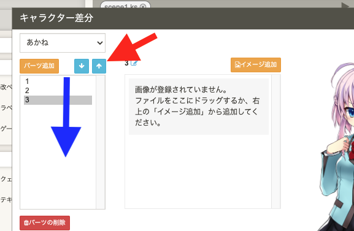
Task: Switch to the scene1.ks tab
Action: pyautogui.click(x=121, y=6)
